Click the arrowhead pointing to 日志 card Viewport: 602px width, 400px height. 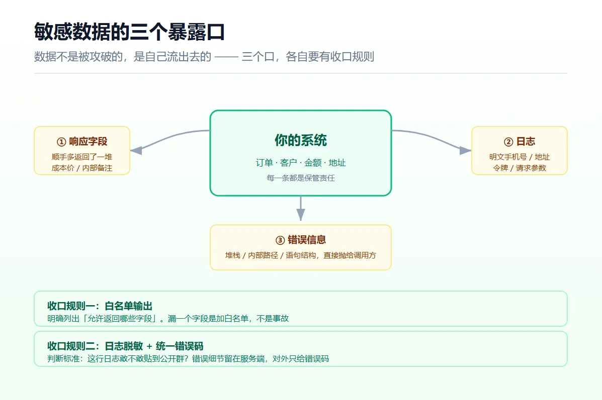(x=465, y=150)
